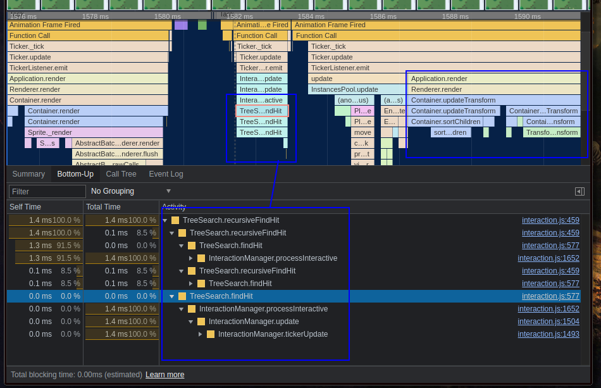Open the interaction.js:1493 source link
601x388 pixels.
click(x=548, y=334)
